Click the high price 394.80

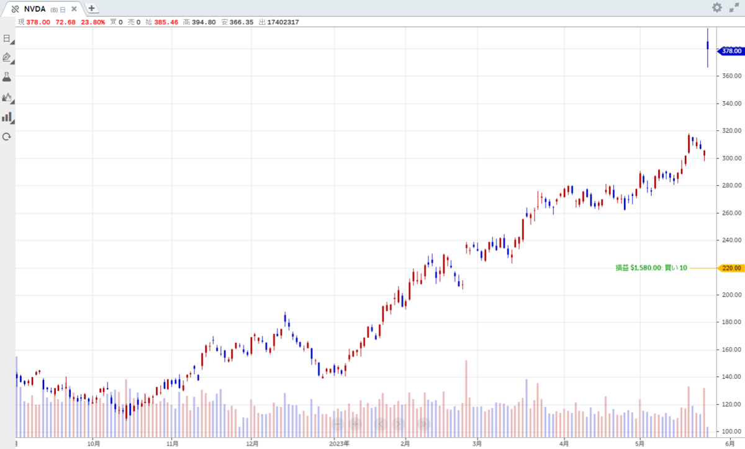[204, 22]
